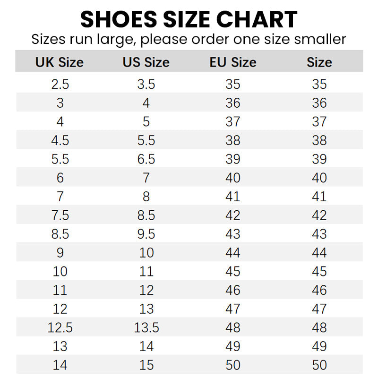
Task: Select 46 in the last Size column
Action: click(x=319, y=290)
